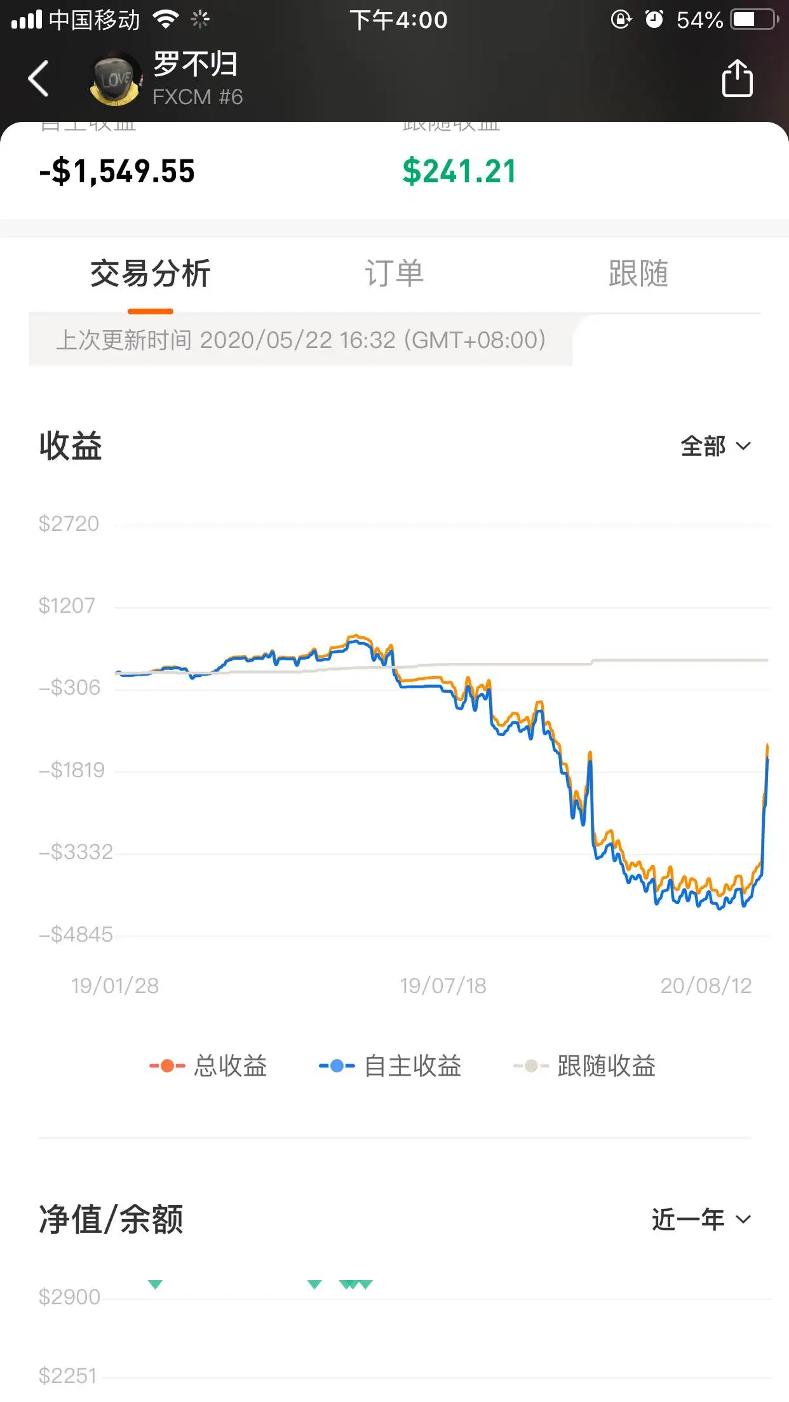Open the 全部 range dropdown

(x=716, y=446)
